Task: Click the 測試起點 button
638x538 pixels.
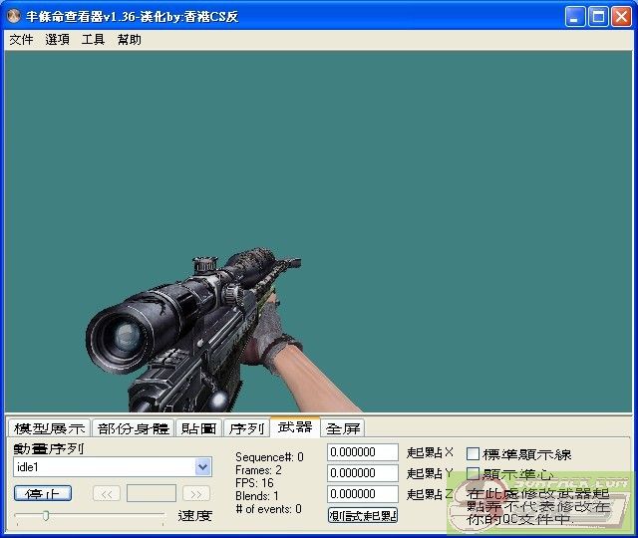Action: tap(363, 515)
